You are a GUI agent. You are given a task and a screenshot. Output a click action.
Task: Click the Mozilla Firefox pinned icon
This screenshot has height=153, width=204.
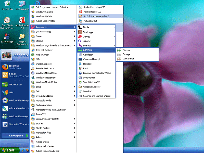click(x=5, y=67)
